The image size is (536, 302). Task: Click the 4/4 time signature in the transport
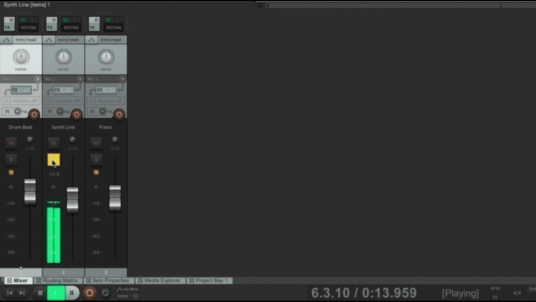coord(517,293)
